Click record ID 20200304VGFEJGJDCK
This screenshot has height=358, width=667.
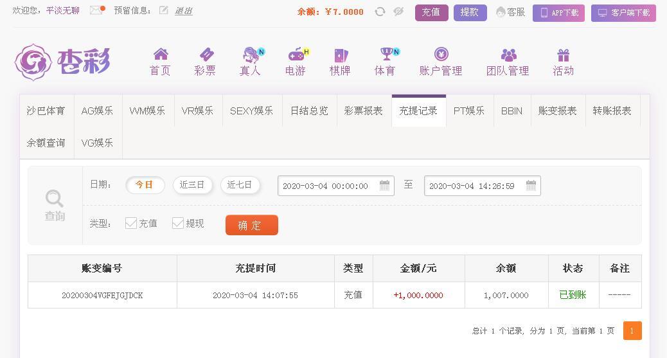click(x=102, y=295)
